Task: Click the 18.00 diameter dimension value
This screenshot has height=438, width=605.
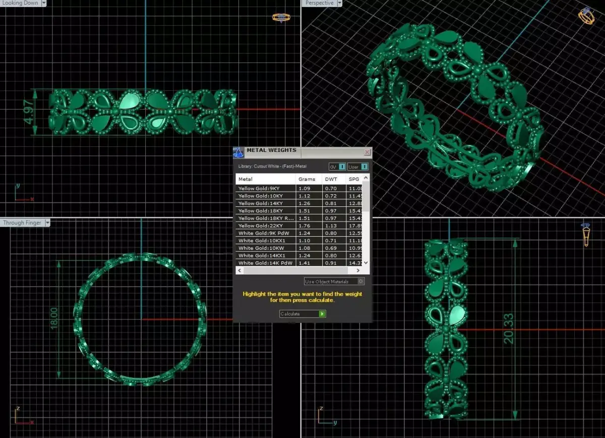Action: [x=54, y=318]
